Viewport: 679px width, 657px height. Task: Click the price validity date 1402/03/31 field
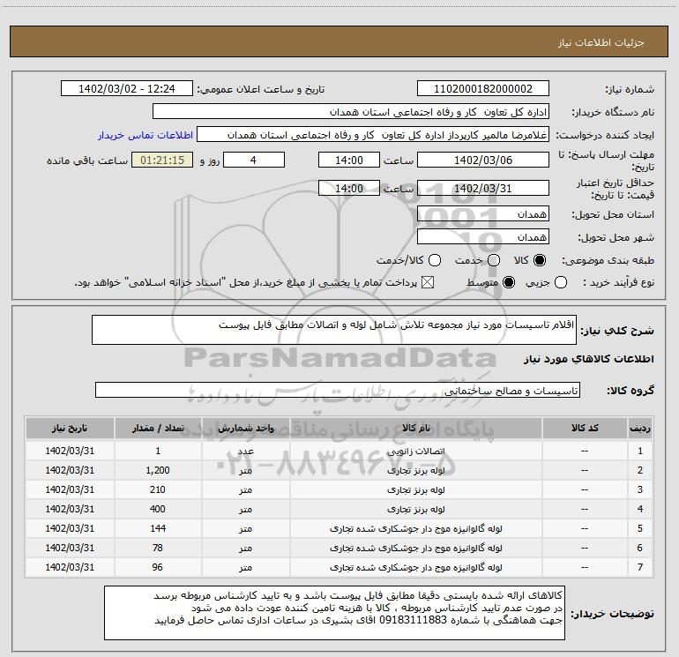[x=483, y=188]
